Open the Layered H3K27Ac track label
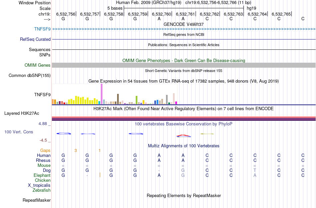The width and height of the screenshot is (316, 208). (22, 113)
